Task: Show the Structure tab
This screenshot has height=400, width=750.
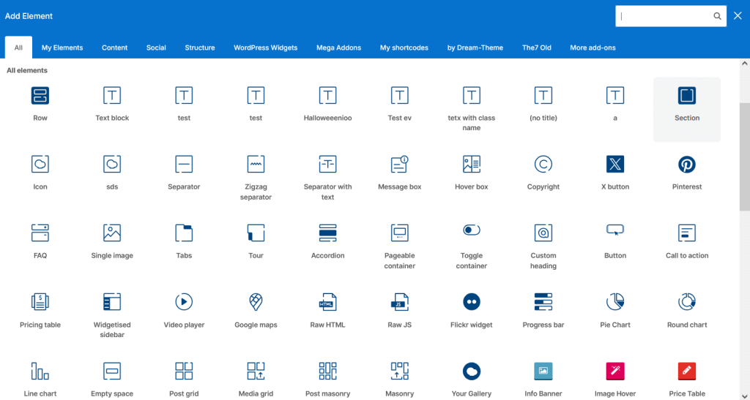Action: click(x=199, y=48)
